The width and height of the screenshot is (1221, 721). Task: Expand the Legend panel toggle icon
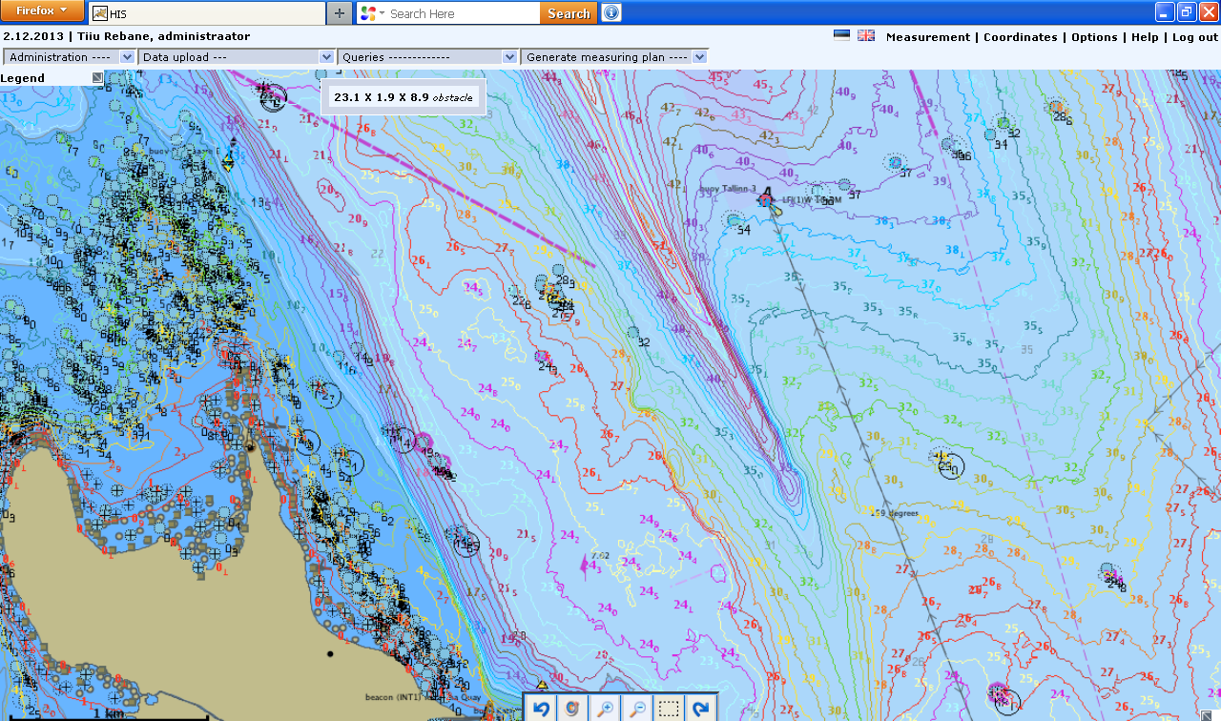point(97,77)
